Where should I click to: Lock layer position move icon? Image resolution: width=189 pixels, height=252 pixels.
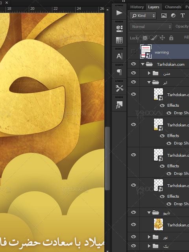[x=162, y=38]
